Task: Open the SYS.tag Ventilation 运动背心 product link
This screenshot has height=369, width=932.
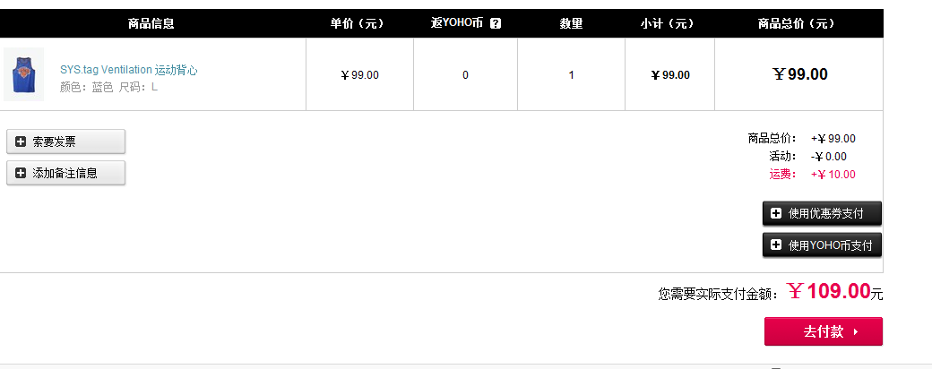Action: tap(128, 70)
